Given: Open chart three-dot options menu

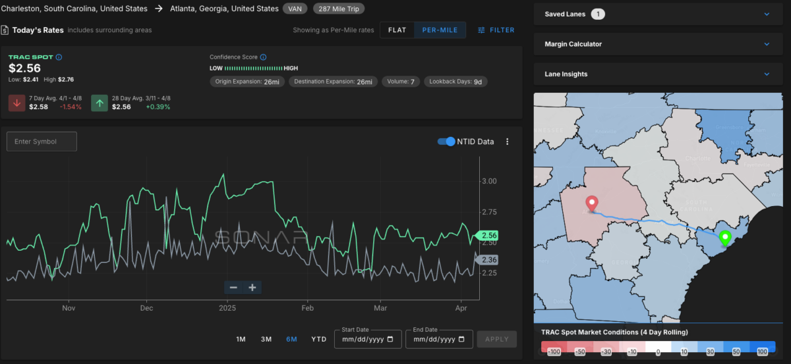Looking at the screenshot, I should [508, 142].
